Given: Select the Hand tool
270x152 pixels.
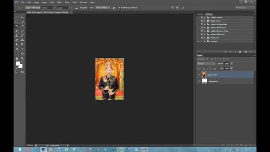Looking at the screenshot, I should 17,59.
